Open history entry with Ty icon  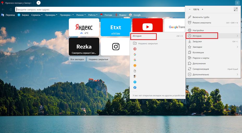coord(135,77)
